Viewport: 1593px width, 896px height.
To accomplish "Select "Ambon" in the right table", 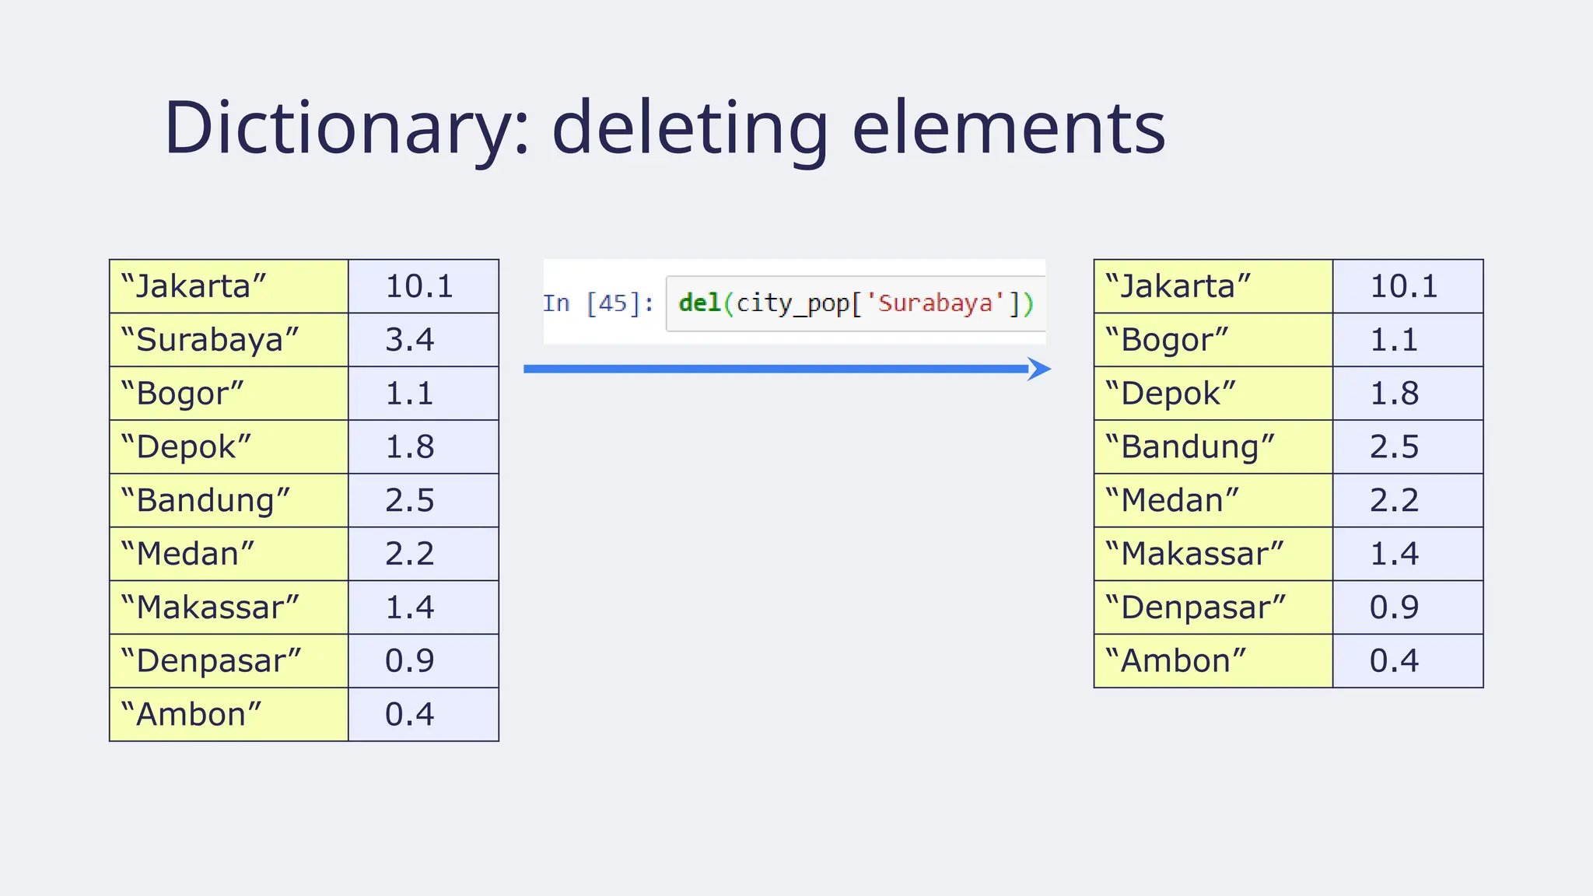I will [x=1213, y=661].
